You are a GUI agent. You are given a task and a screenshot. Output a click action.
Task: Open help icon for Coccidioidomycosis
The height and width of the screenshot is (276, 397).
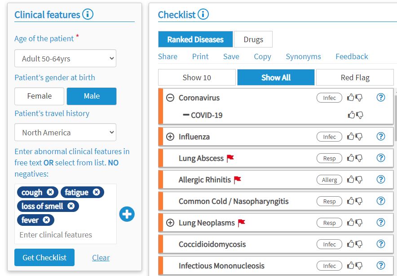(381, 244)
